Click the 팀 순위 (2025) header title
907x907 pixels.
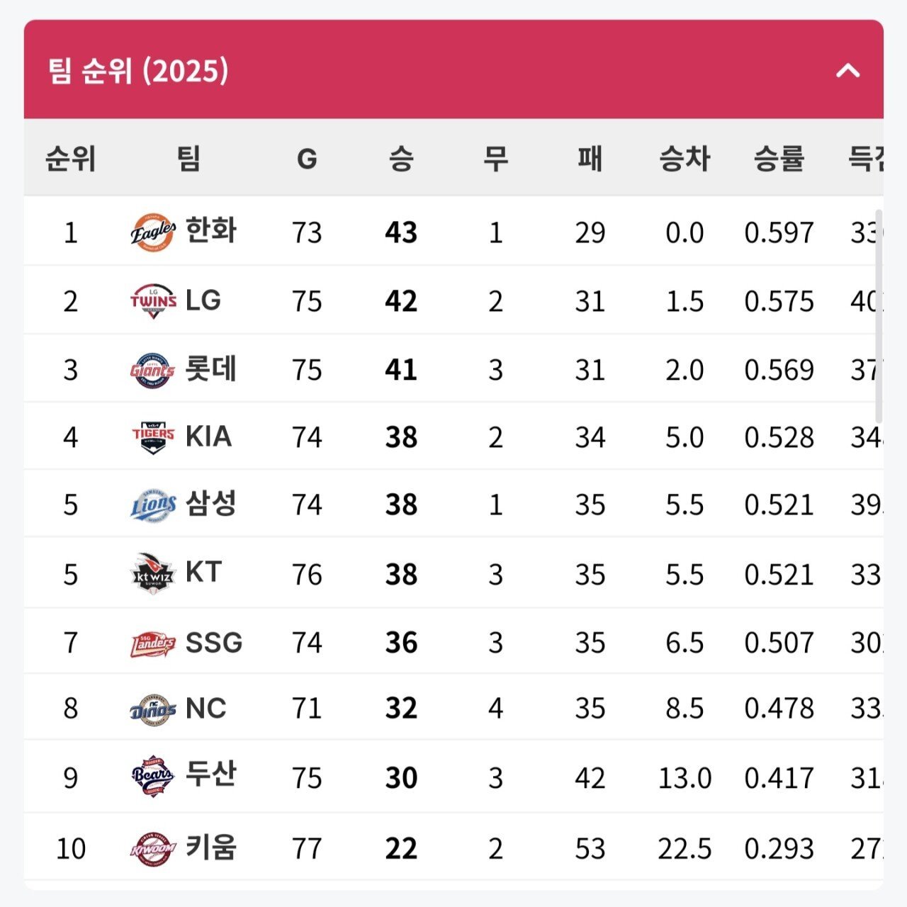138,71
